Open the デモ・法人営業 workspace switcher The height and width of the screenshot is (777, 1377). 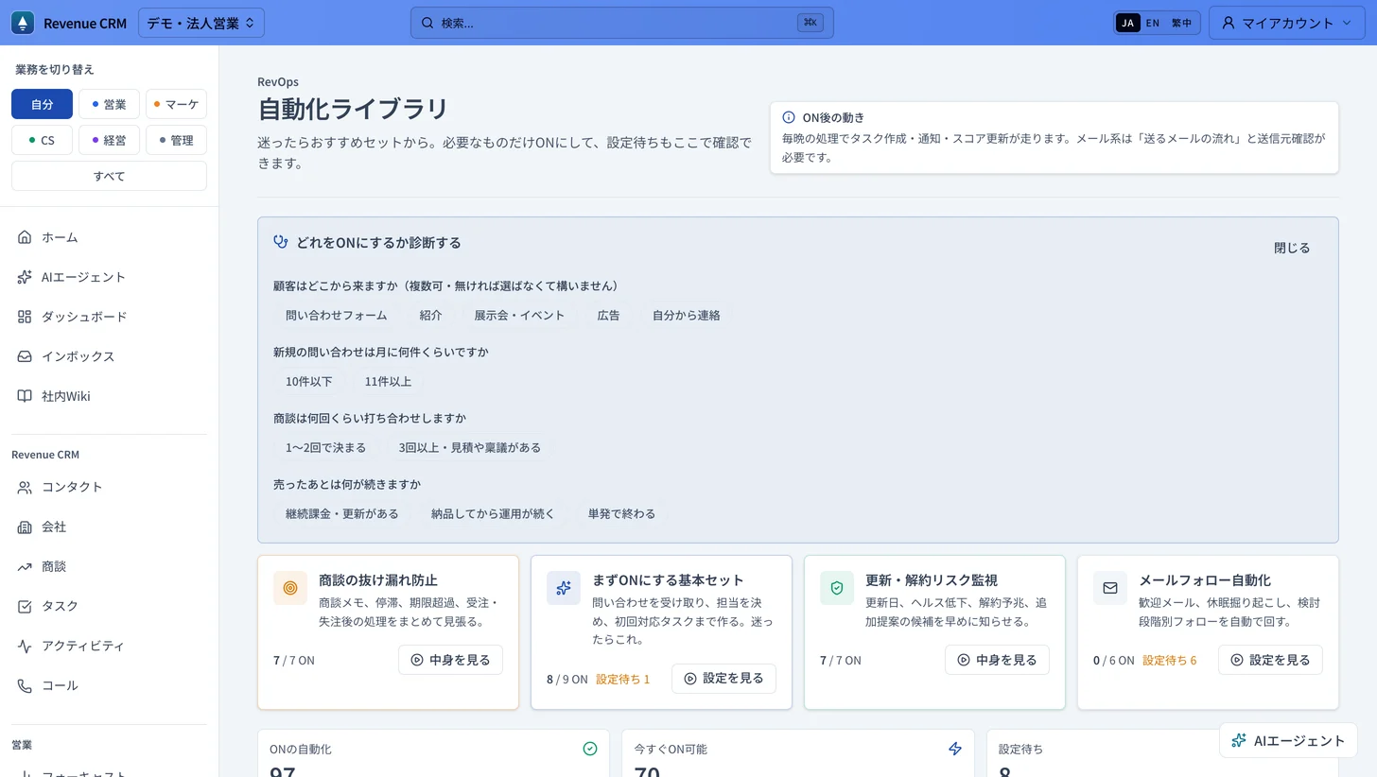pos(201,23)
